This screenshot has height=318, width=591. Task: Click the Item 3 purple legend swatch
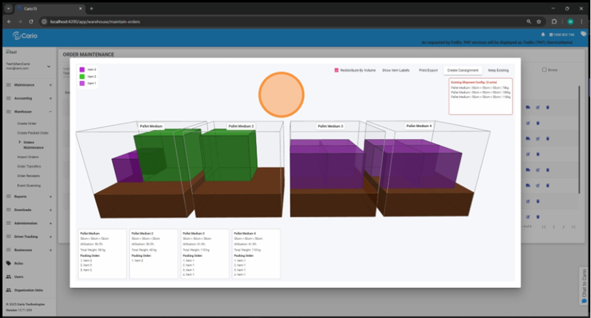[82, 70]
